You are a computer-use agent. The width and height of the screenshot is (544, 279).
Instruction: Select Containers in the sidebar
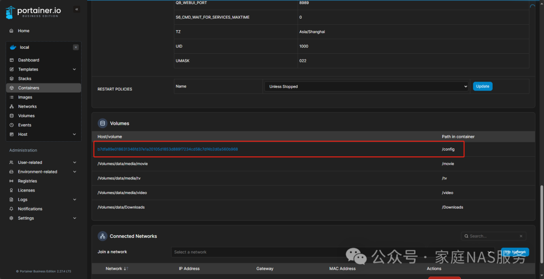click(x=43, y=88)
